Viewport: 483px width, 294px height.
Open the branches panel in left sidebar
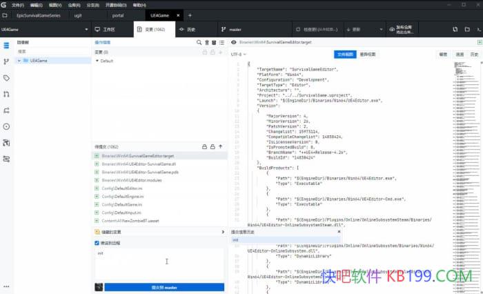[6, 61]
